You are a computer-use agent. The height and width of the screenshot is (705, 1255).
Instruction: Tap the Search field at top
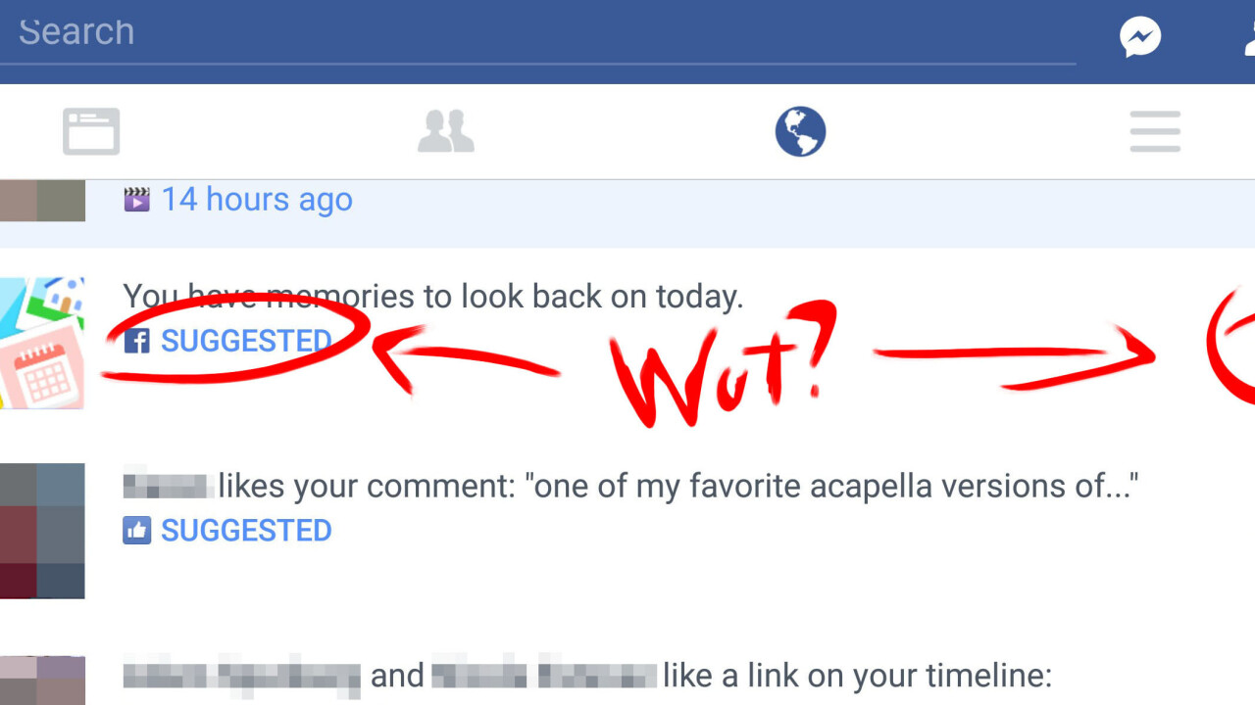pyautogui.click(x=537, y=32)
